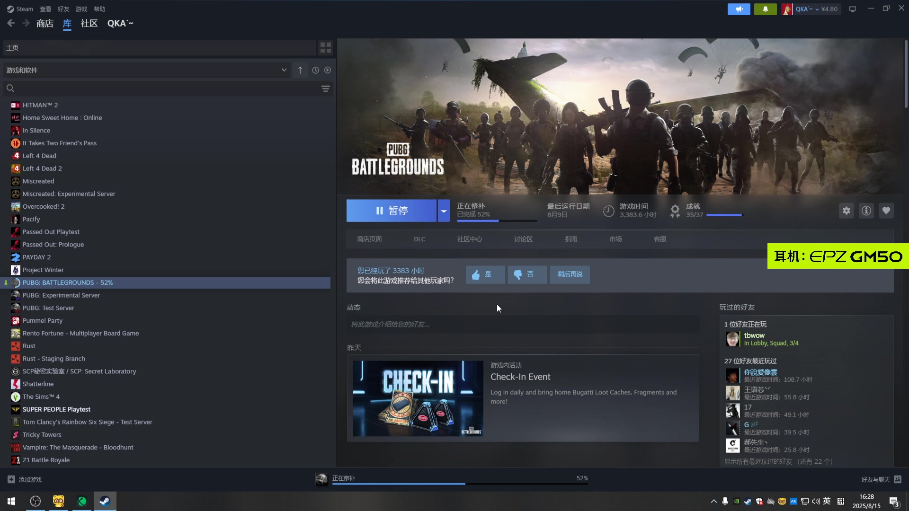Select PAYDAY 2 in the library

click(x=36, y=257)
